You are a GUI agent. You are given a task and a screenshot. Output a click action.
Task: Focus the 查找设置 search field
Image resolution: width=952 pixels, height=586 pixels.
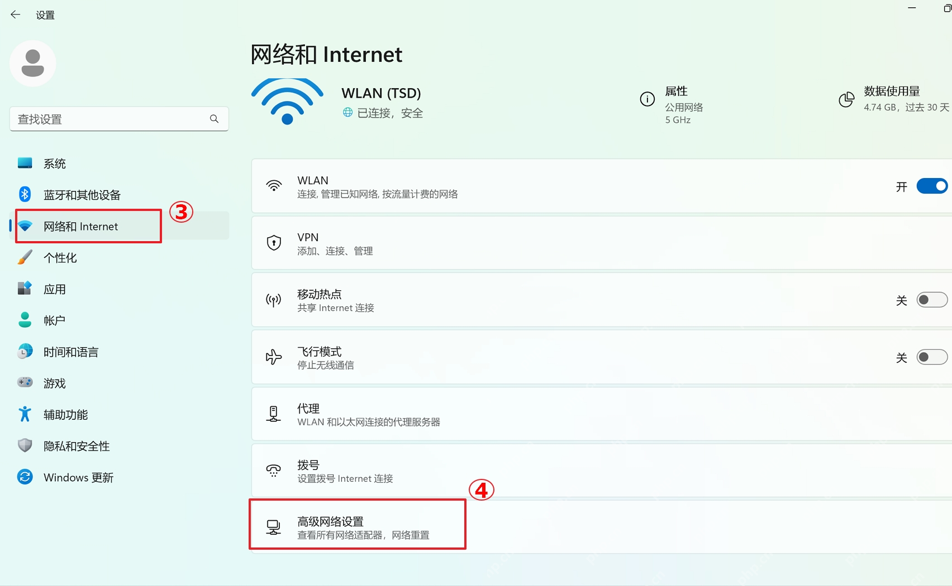click(119, 119)
